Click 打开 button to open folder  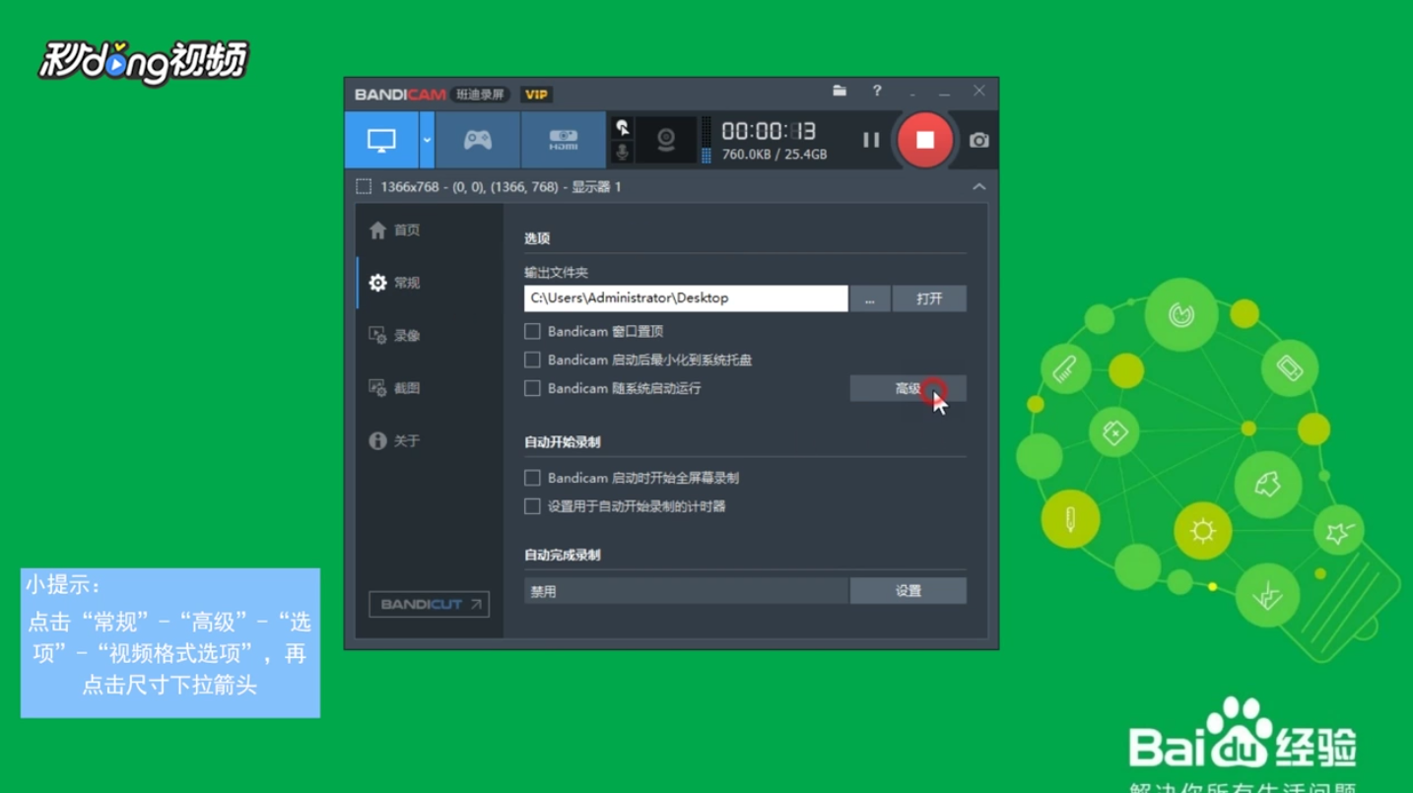tap(929, 298)
